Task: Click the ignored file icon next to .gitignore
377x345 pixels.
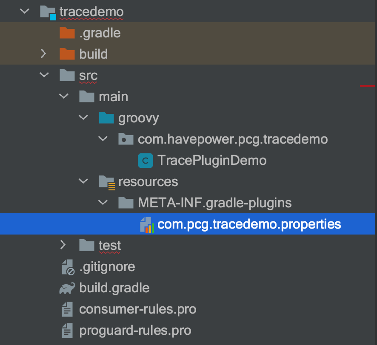Action: pos(67,267)
